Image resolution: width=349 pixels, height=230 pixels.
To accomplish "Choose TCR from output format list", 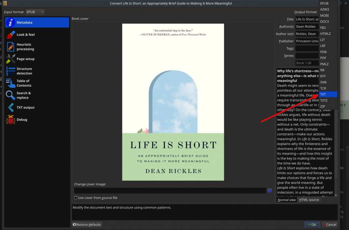I will pos(328,88).
